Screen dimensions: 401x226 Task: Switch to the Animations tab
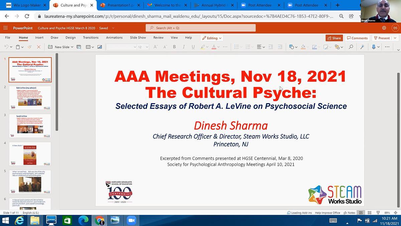point(114,38)
